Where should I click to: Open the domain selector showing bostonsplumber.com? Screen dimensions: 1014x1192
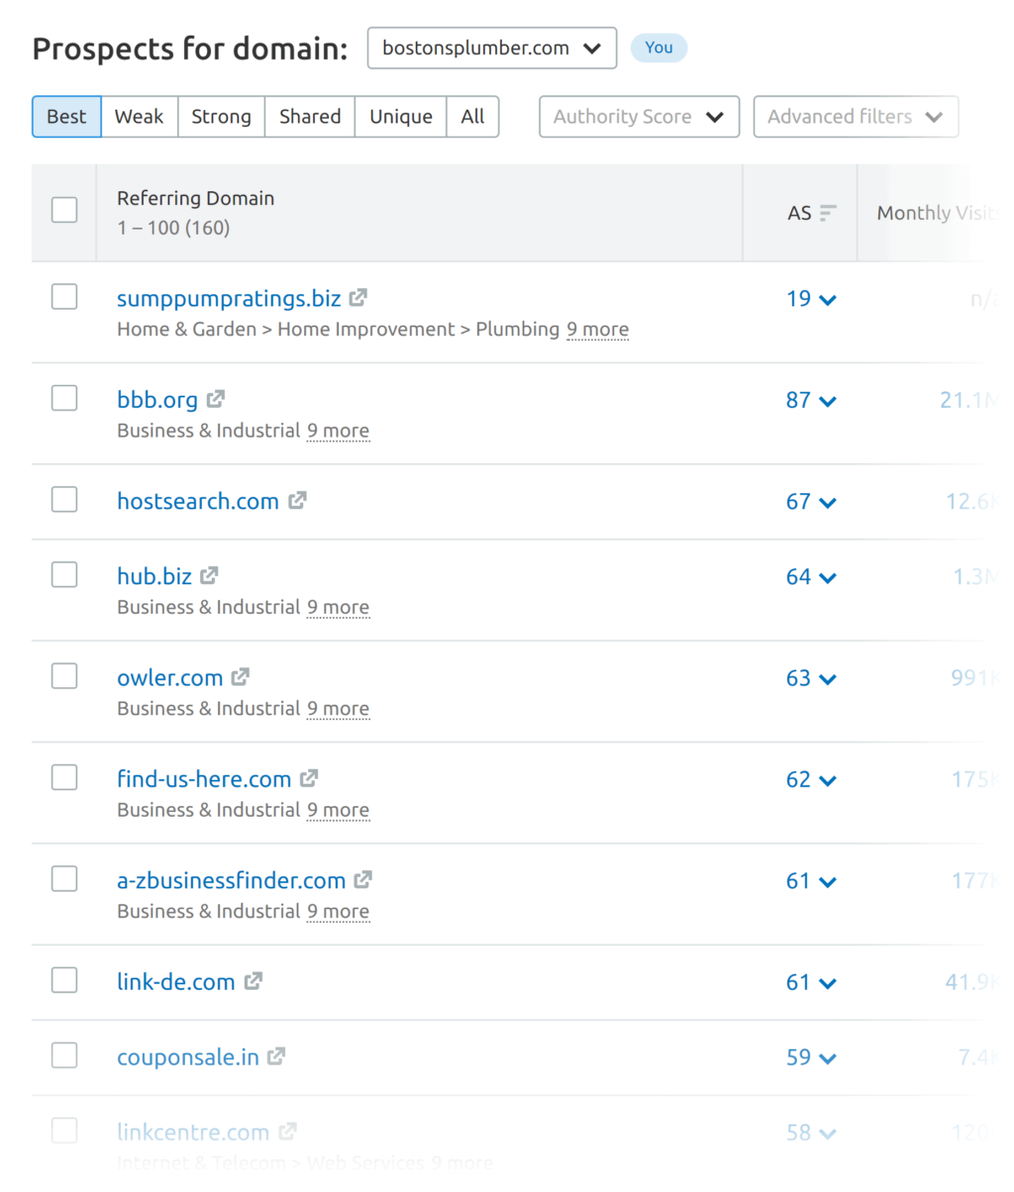pyautogui.click(x=491, y=47)
